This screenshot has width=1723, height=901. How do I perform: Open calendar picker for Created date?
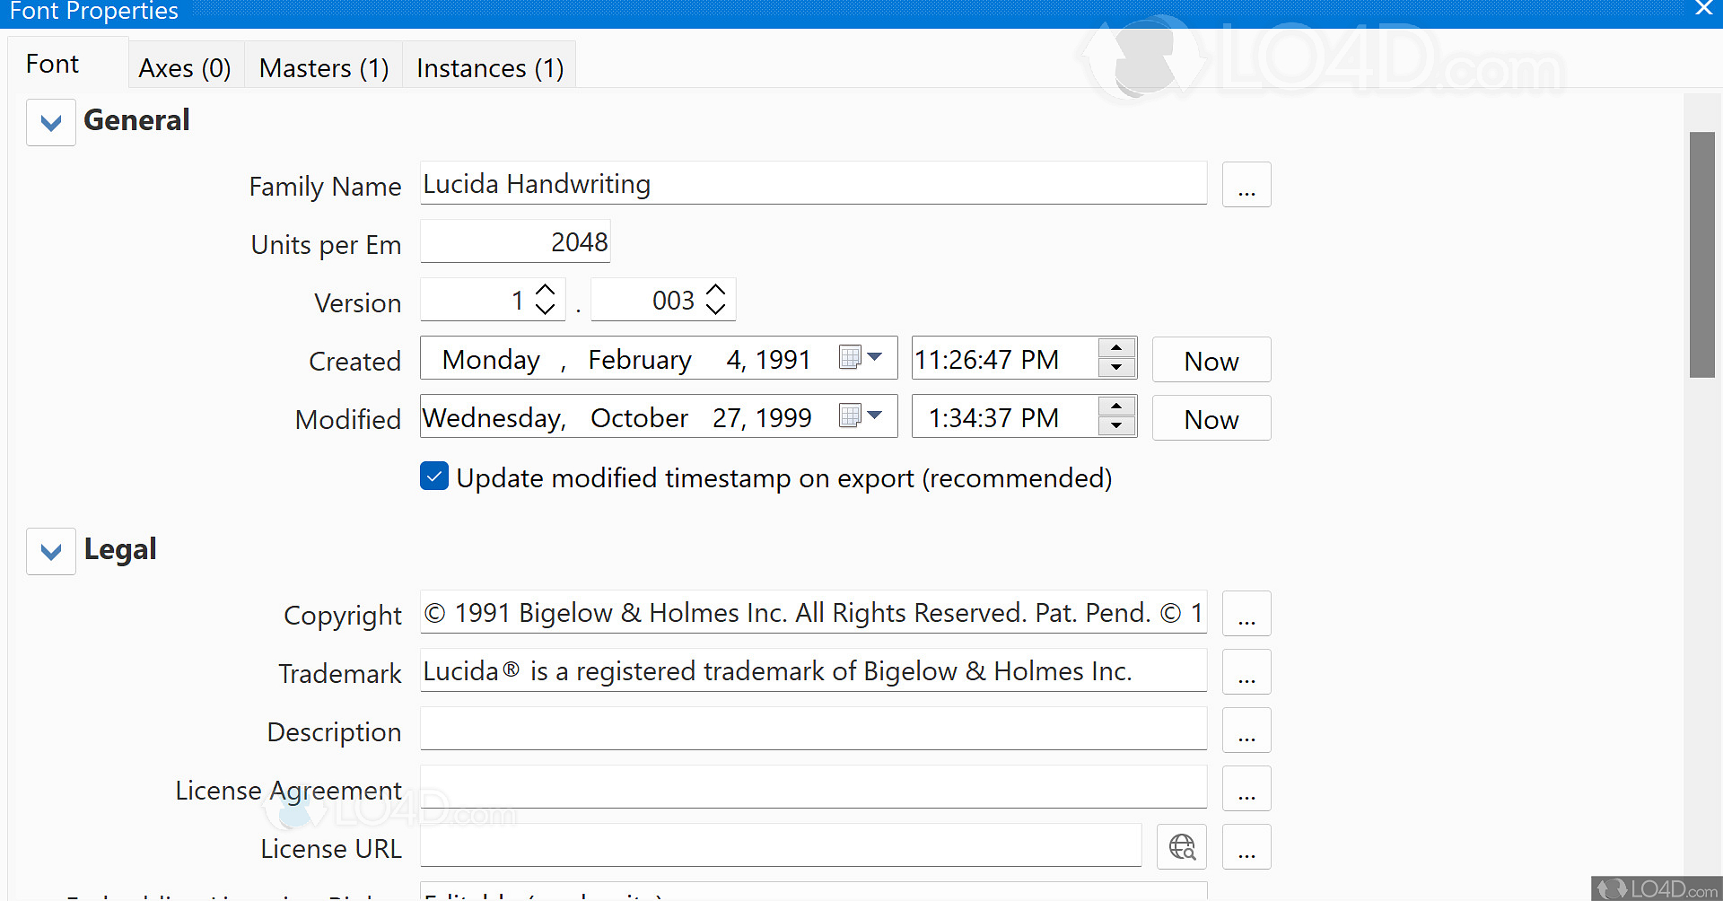pyautogui.click(x=861, y=358)
